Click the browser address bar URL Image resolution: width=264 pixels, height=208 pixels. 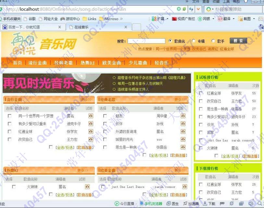click(66, 9)
